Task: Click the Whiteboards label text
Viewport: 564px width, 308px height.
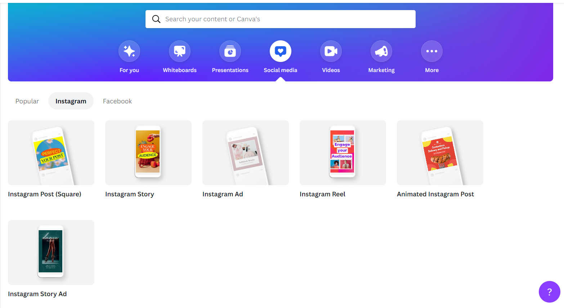Action: pyautogui.click(x=180, y=70)
